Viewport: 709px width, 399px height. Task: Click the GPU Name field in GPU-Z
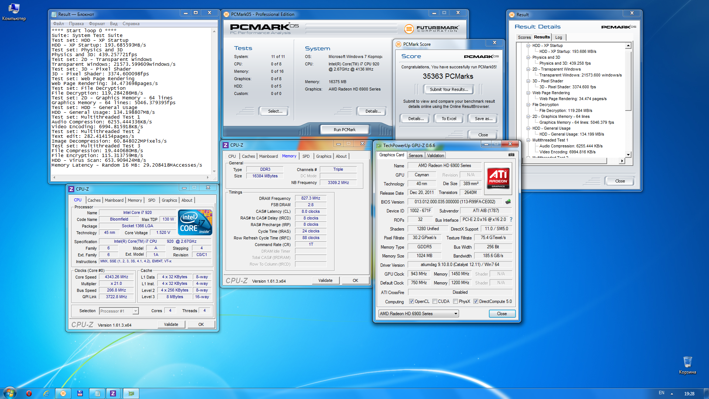click(444, 166)
